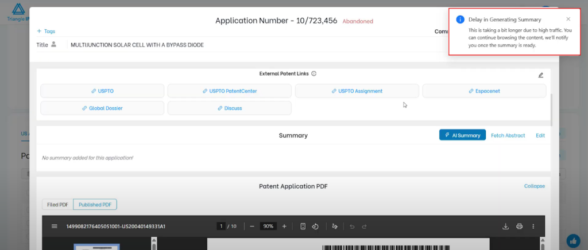588x250 pixels.
Task: Click the pencil edit icon for patent links
Action: tap(540, 75)
